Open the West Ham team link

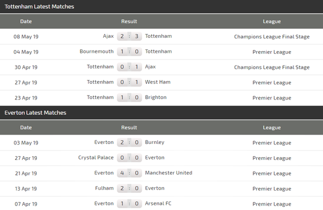(x=158, y=82)
